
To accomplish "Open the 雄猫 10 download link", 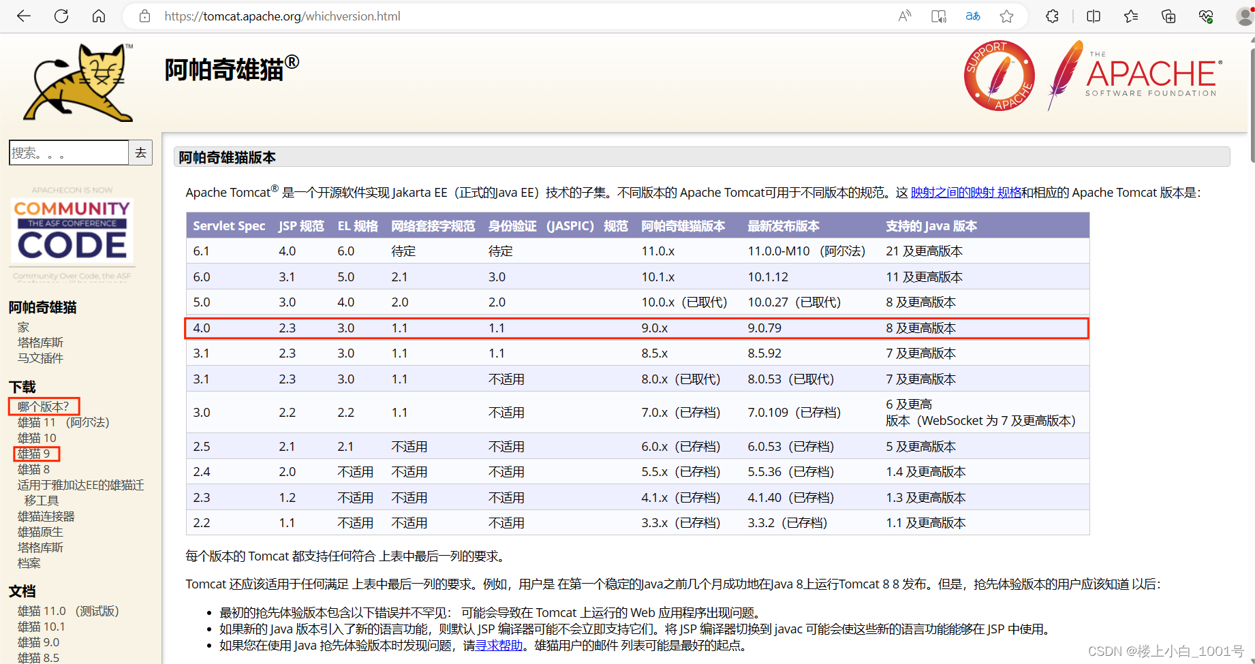I will coord(37,438).
